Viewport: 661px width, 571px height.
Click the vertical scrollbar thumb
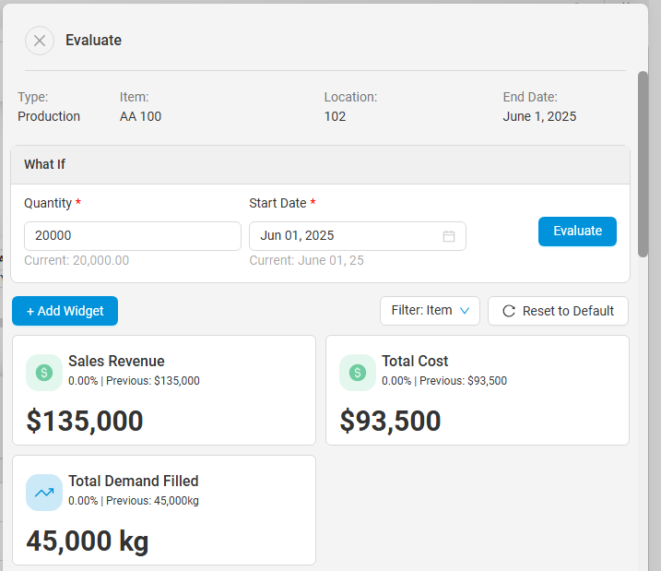(643, 164)
